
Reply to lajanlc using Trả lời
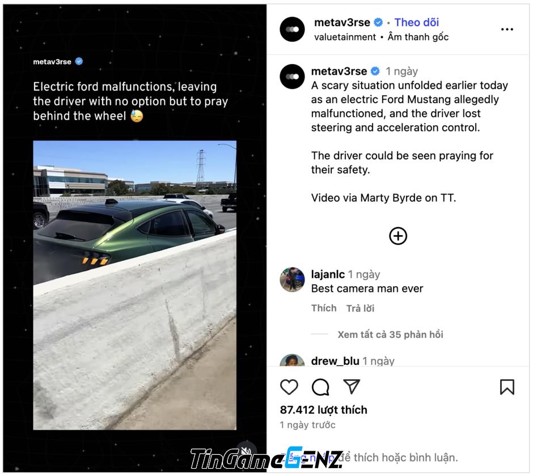pyautogui.click(x=360, y=308)
